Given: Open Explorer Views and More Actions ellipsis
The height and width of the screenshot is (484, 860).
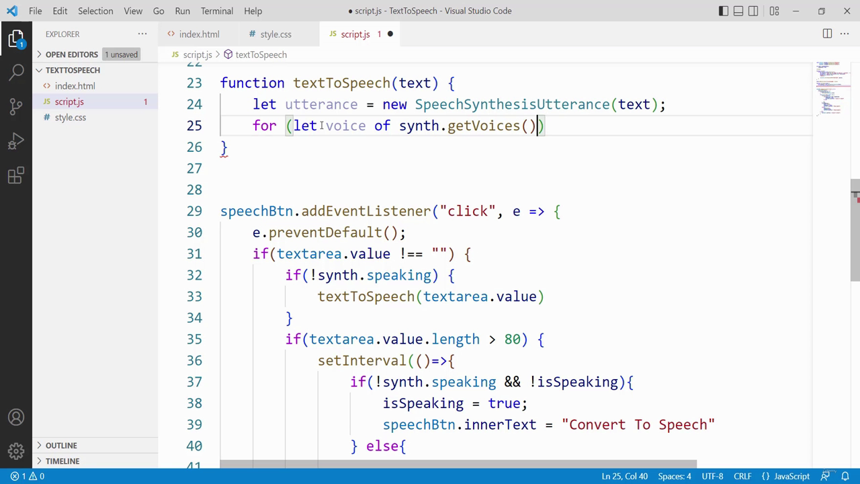Looking at the screenshot, I should click(x=142, y=34).
